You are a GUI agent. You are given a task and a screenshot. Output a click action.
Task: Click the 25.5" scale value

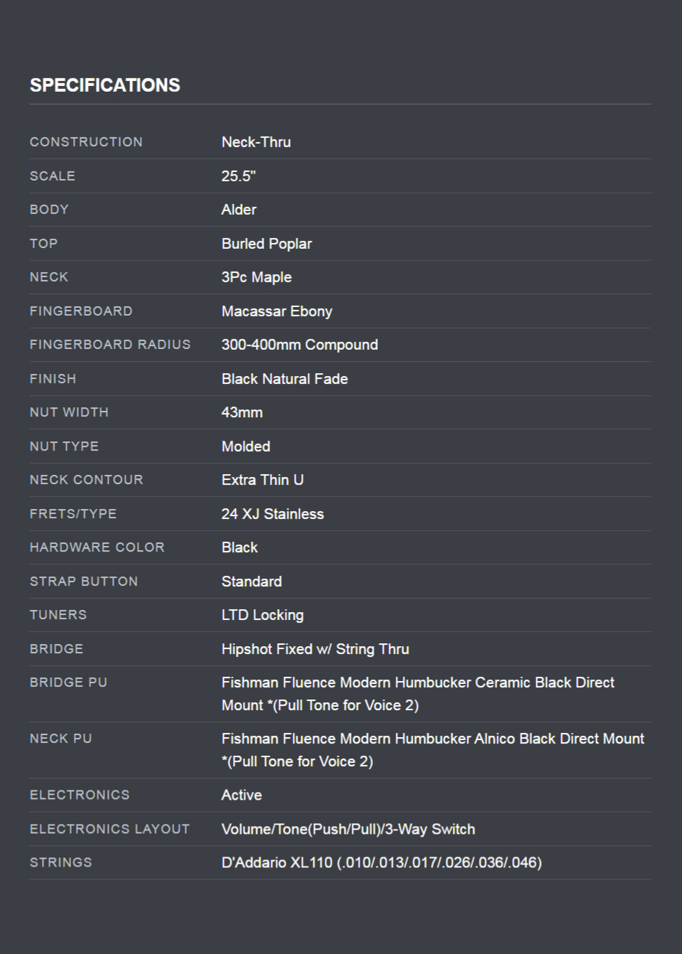238,176
